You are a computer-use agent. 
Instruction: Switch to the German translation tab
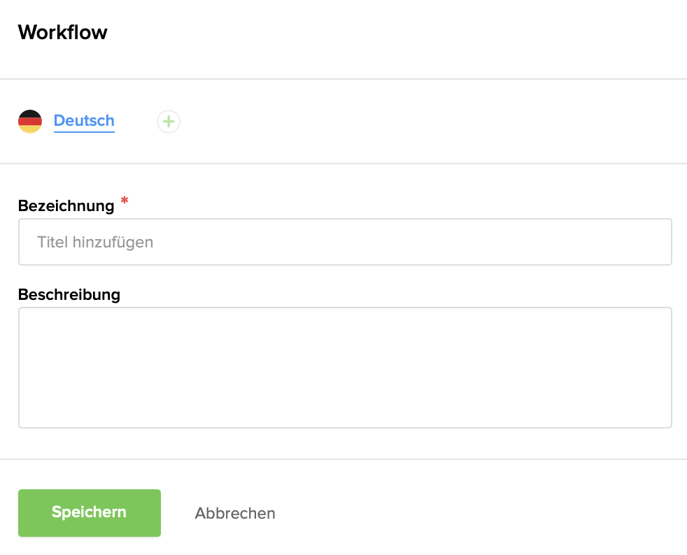pyautogui.click(x=83, y=120)
